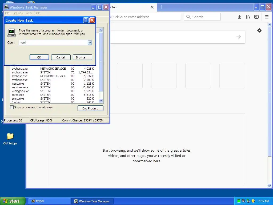
Task: Select svchost.exe row using 7,700 K
Action: 53,80
